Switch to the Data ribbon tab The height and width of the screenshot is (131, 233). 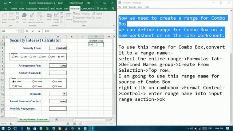[52, 9]
